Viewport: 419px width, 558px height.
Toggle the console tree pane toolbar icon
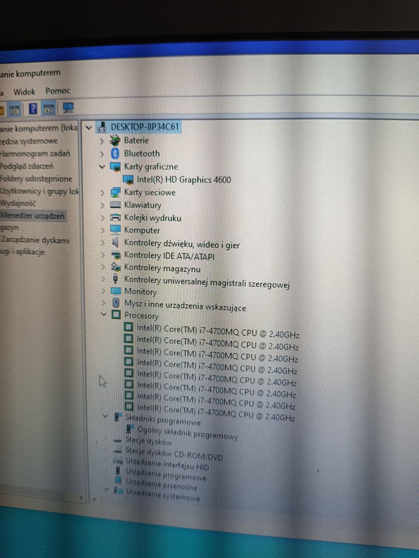[x=14, y=110]
